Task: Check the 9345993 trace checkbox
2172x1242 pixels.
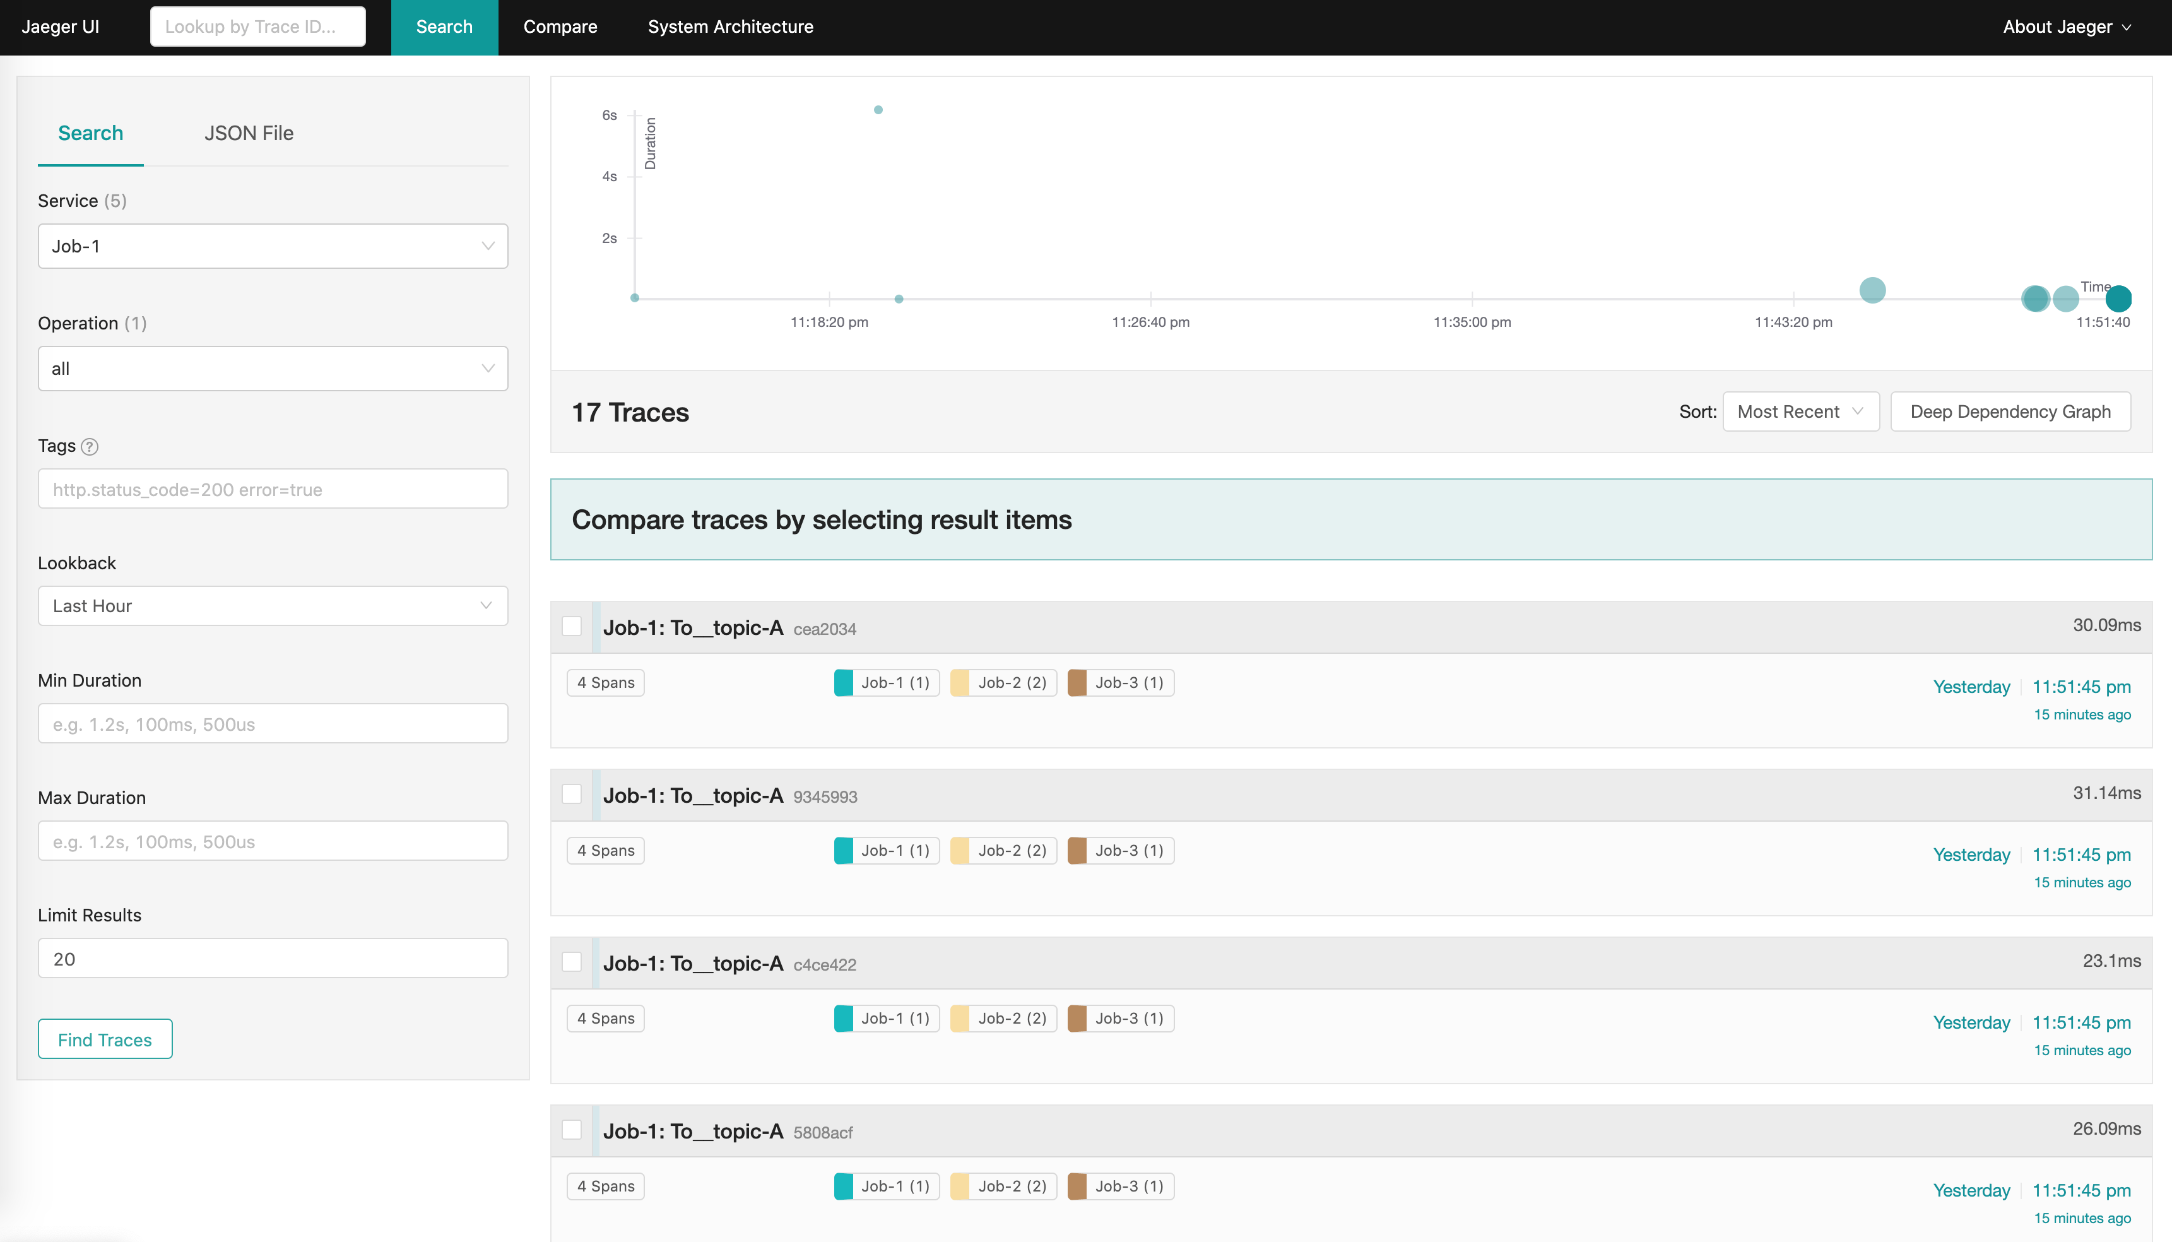Action: [x=571, y=794]
